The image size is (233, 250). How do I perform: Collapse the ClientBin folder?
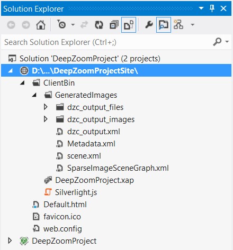coord(22,83)
